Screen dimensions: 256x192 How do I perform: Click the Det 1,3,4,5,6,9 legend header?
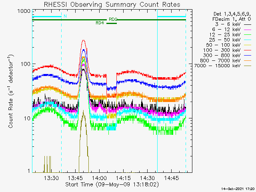coord(232,14)
